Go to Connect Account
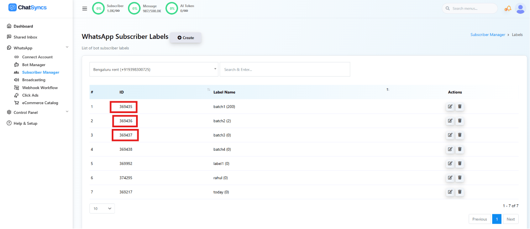 37,57
